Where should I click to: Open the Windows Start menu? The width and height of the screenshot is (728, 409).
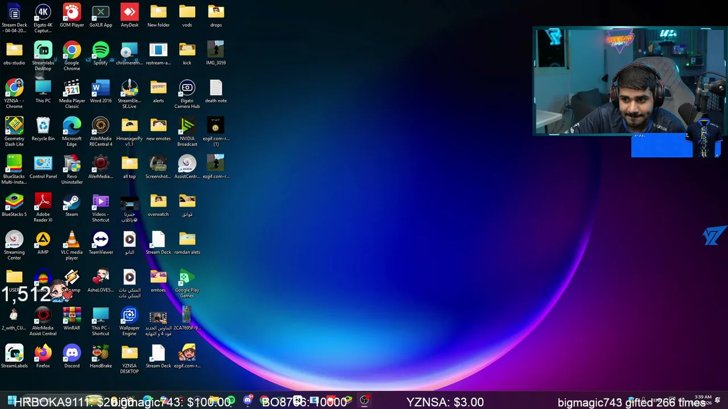[11, 400]
